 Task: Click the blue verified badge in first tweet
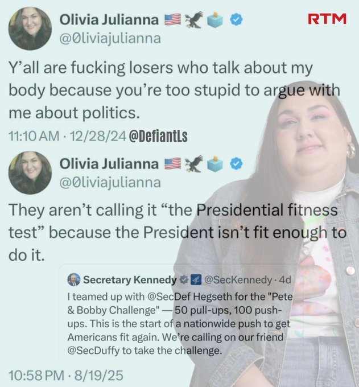pos(236,20)
